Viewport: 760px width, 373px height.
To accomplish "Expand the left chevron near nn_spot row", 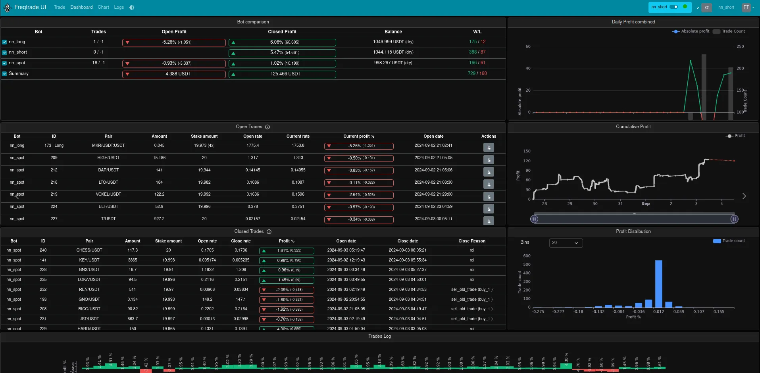I will (17, 196).
